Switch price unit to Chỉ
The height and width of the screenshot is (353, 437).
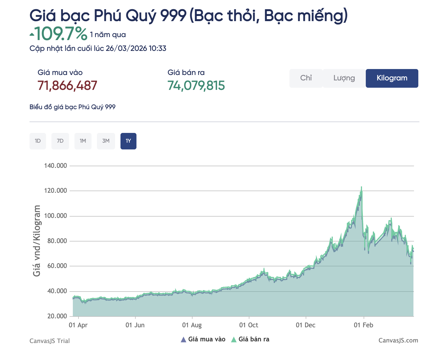tap(306, 78)
